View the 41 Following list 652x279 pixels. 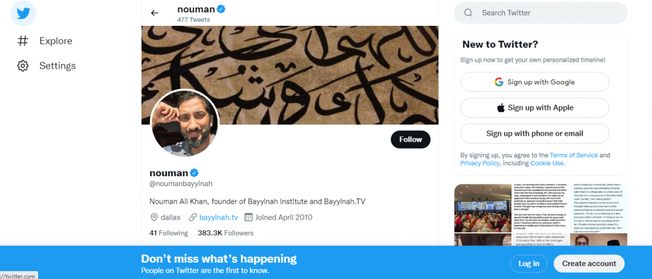click(x=169, y=233)
